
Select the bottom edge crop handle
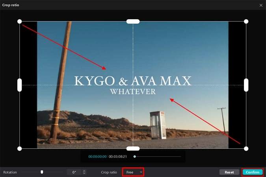point(133,149)
